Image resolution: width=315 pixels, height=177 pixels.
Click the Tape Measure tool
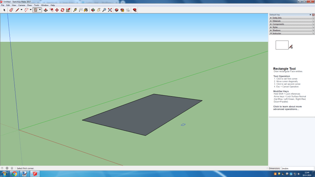click(75, 10)
